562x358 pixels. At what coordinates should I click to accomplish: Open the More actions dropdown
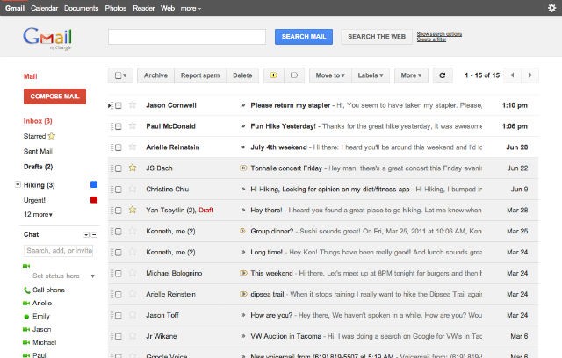[x=411, y=75]
